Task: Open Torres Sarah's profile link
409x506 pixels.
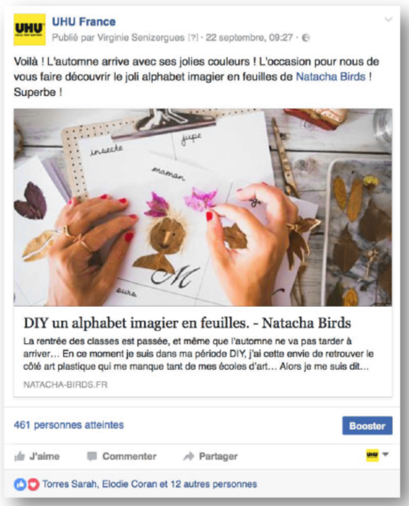Action: click(69, 484)
